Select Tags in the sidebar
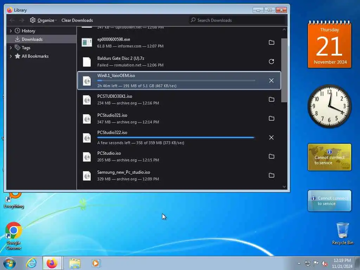The width and height of the screenshot is (360, 270). [26, 48]
